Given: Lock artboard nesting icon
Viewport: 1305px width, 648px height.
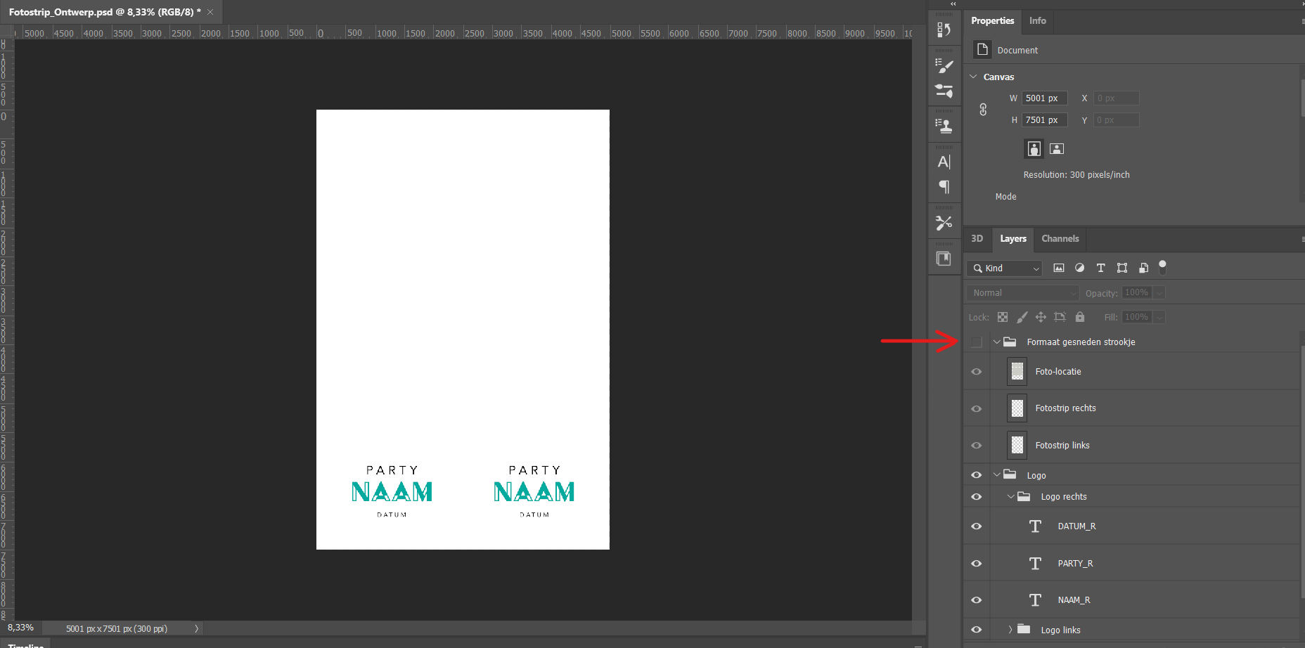Looking at the screenshot, I should (1060, 317).
